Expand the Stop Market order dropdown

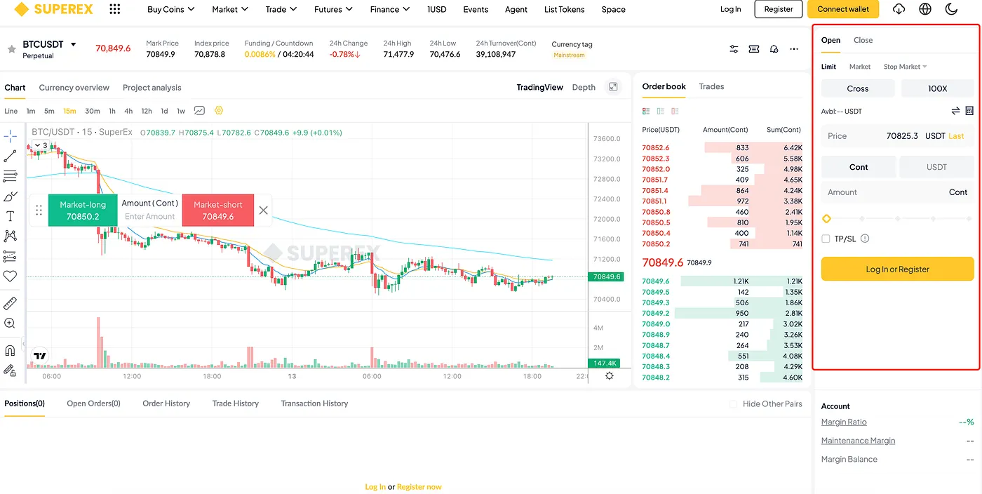point(906,67)
